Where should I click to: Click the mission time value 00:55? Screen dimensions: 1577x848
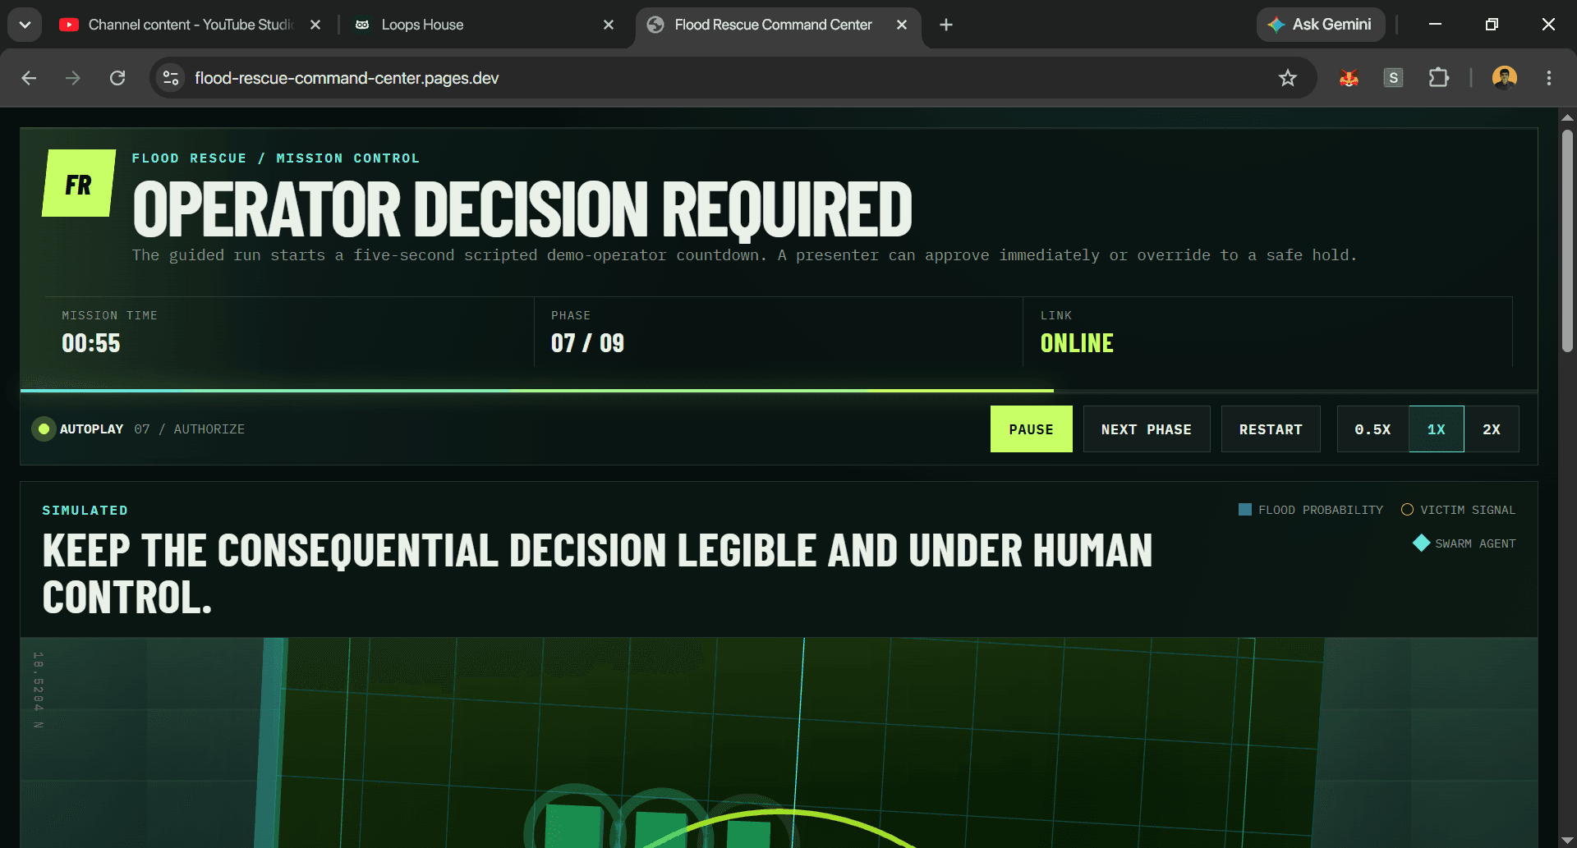point(91,343)
